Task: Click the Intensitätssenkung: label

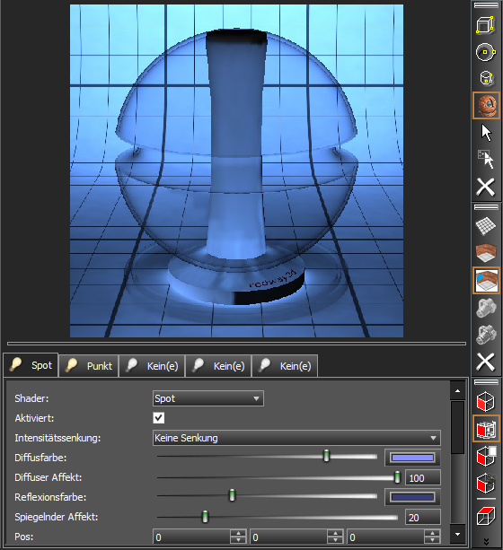Action: point(57,438)
